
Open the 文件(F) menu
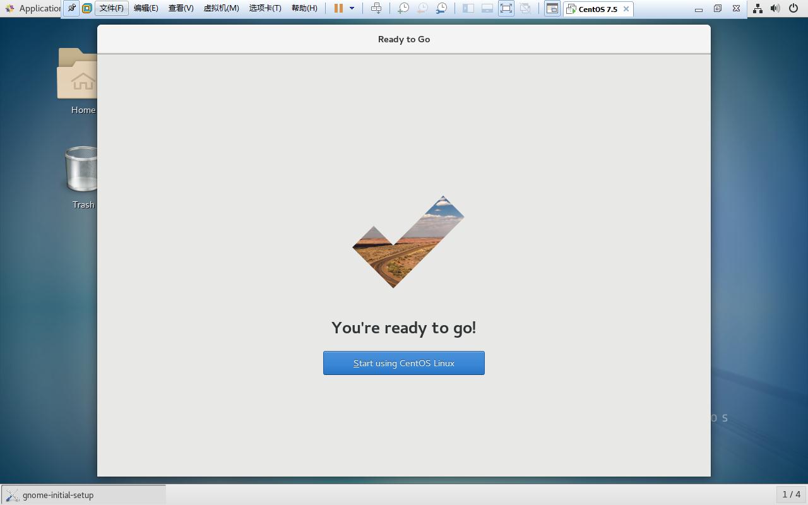click(x=112, y=8)
